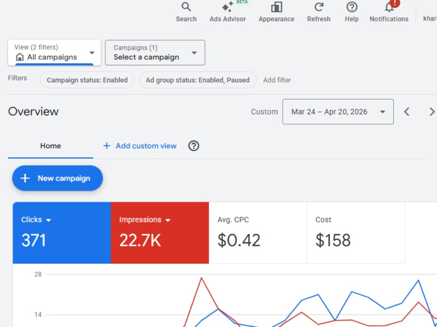
Task: Click the 22.7K impressions value
Action: (x=140, y=240)
